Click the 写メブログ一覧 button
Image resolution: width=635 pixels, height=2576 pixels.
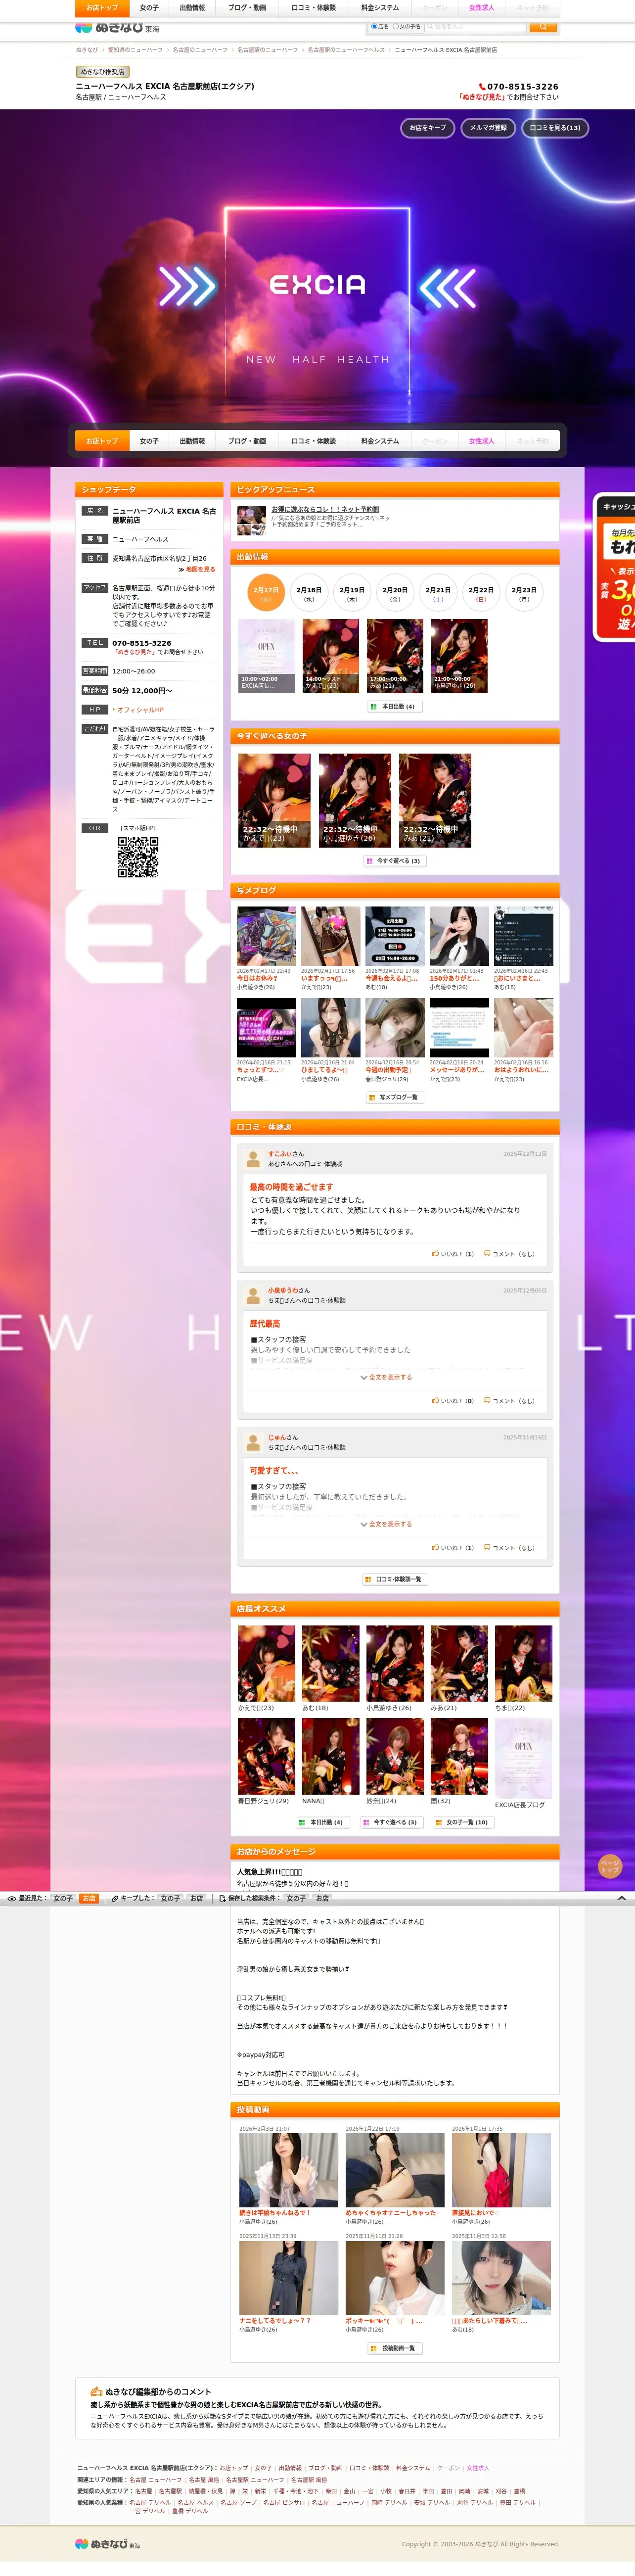click(394, 1097)
